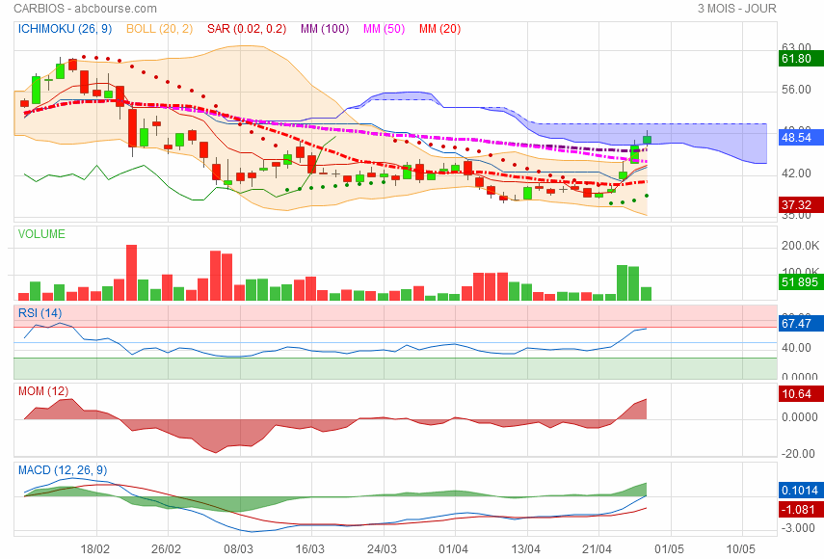Click the tallest red volume bar
This screenshot has width=824, height=559.
[x=131, y=273]
